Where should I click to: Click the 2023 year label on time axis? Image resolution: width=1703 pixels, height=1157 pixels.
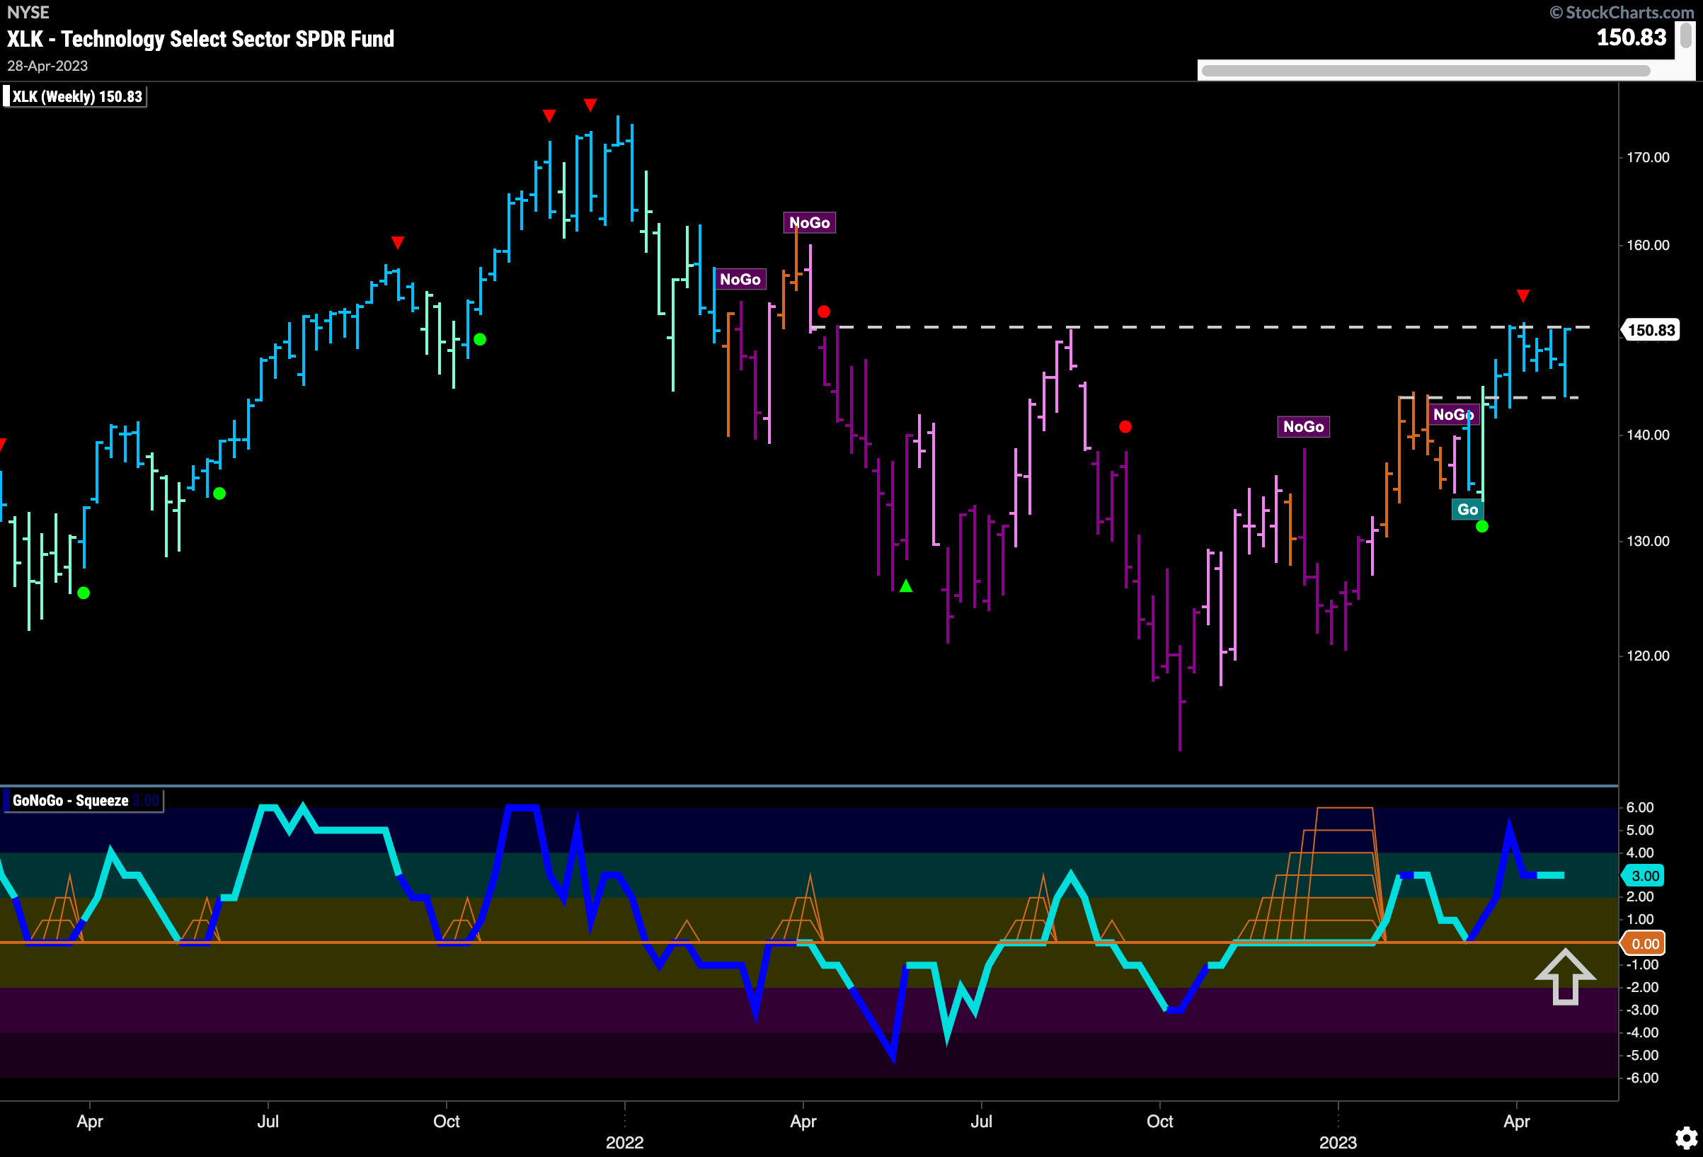[1338, 1142]
